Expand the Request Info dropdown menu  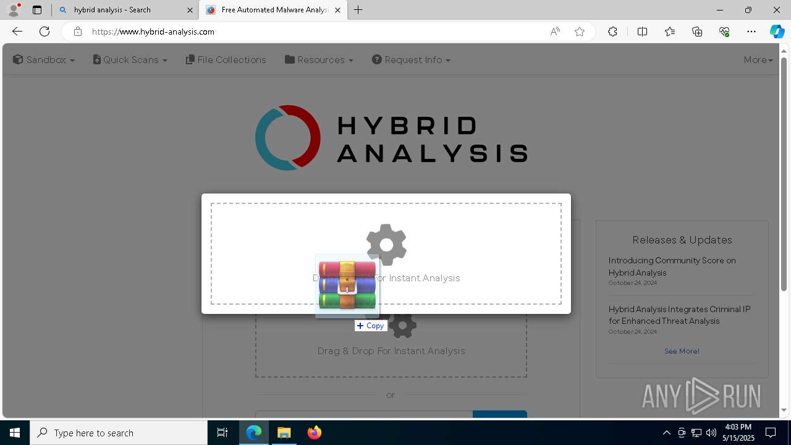[x=412, y=60]
